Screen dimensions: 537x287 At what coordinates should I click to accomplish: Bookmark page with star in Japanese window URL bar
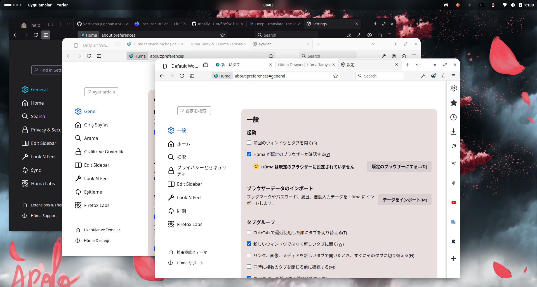pyautogui.click(x=336, y=76)
